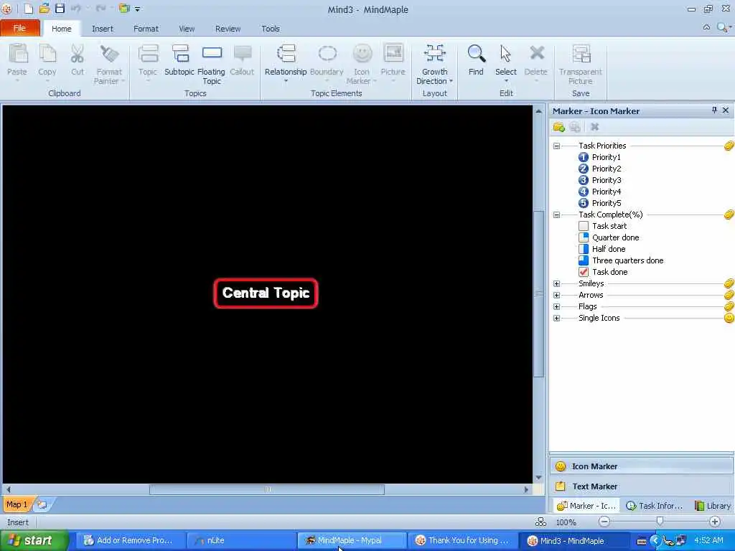This screenshot has width=735, height=551.
Task: Open nLite from the taskbar
Action: coord(241,540)
